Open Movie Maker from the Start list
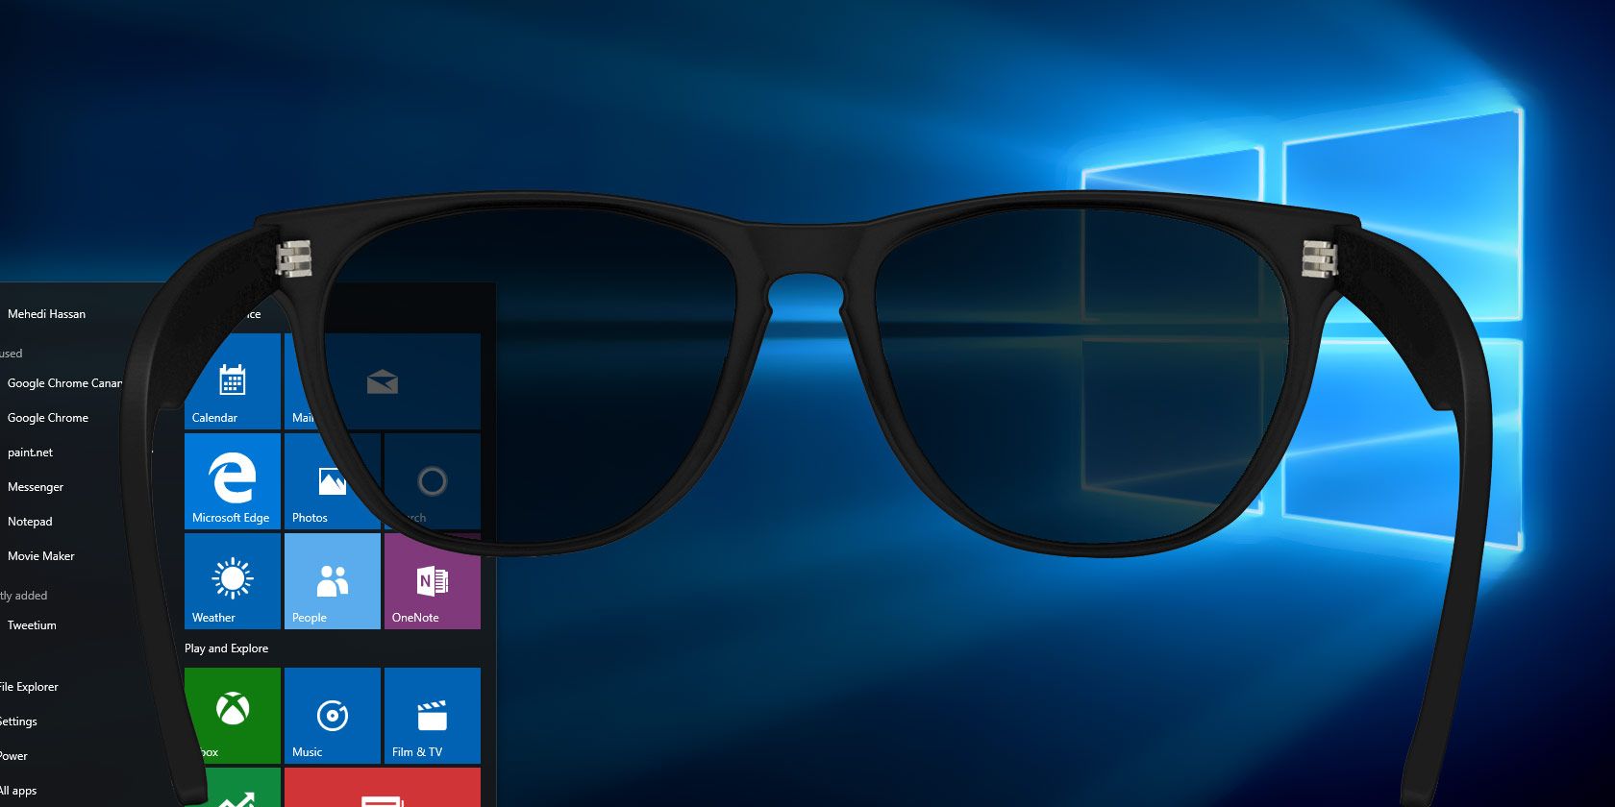 point(40,556)
